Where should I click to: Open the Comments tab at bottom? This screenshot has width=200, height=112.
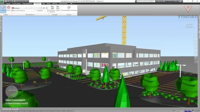coord(7,109)
